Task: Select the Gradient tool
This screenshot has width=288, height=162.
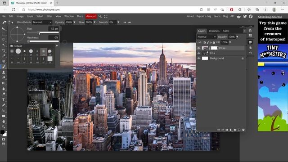Action: pos(4,83)
